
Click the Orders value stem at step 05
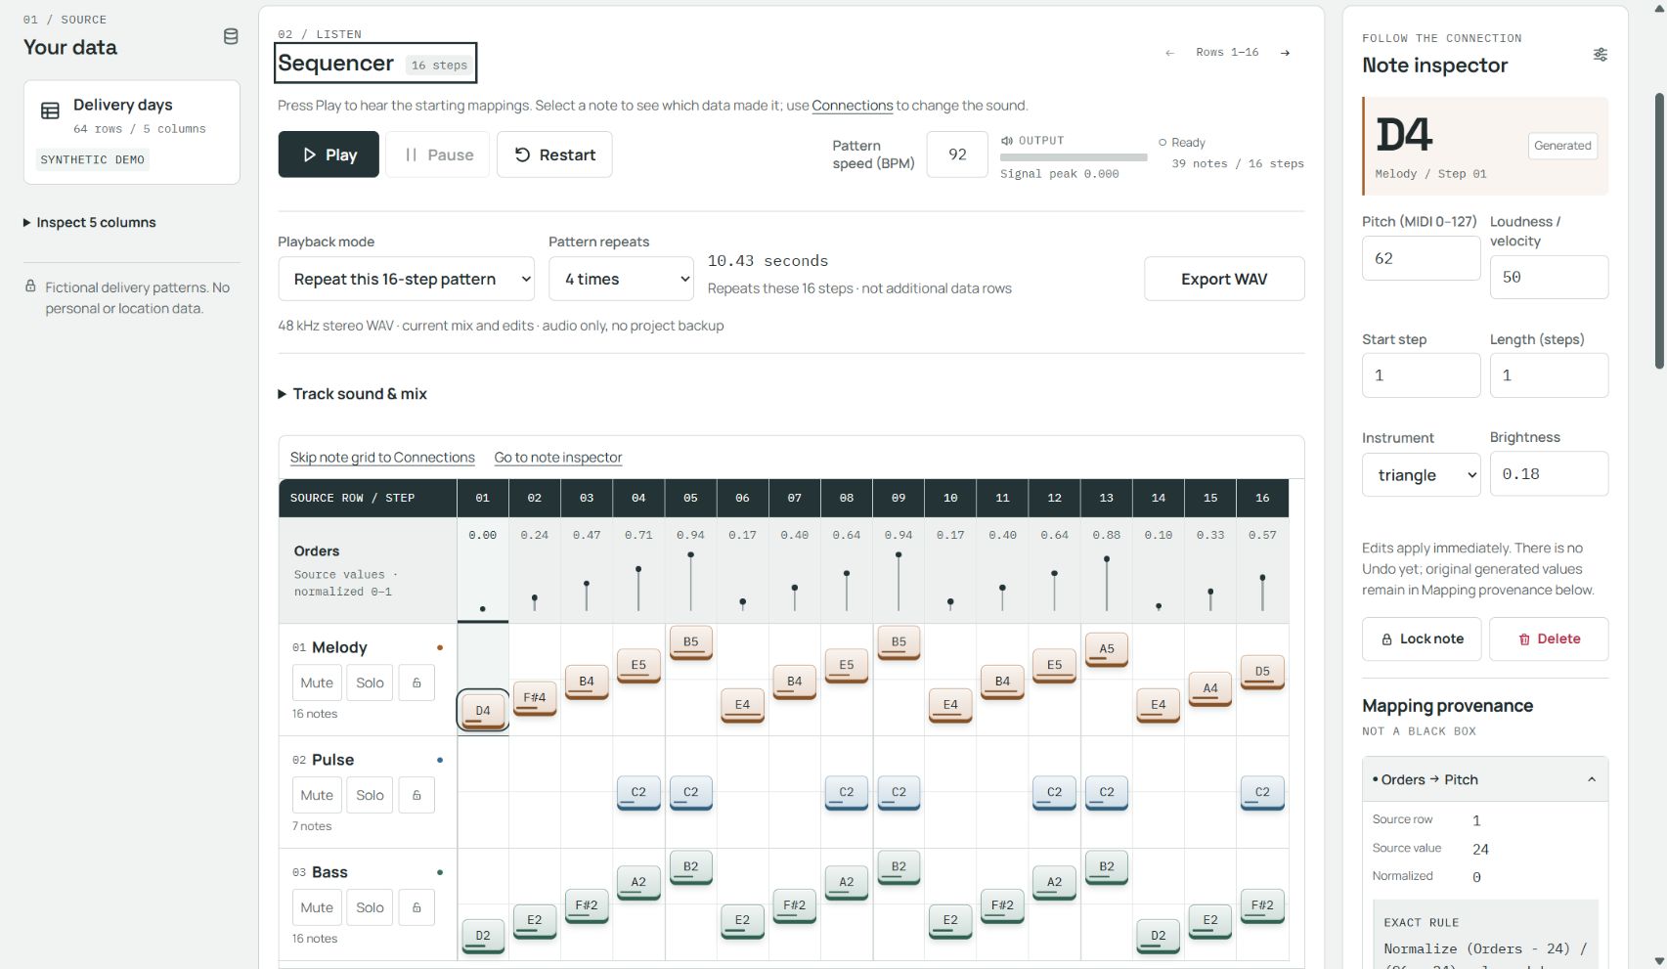(x=691, y=582)
